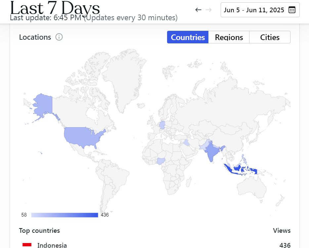
Task: Go to the previous date range arrow
Action: point(198,10)
